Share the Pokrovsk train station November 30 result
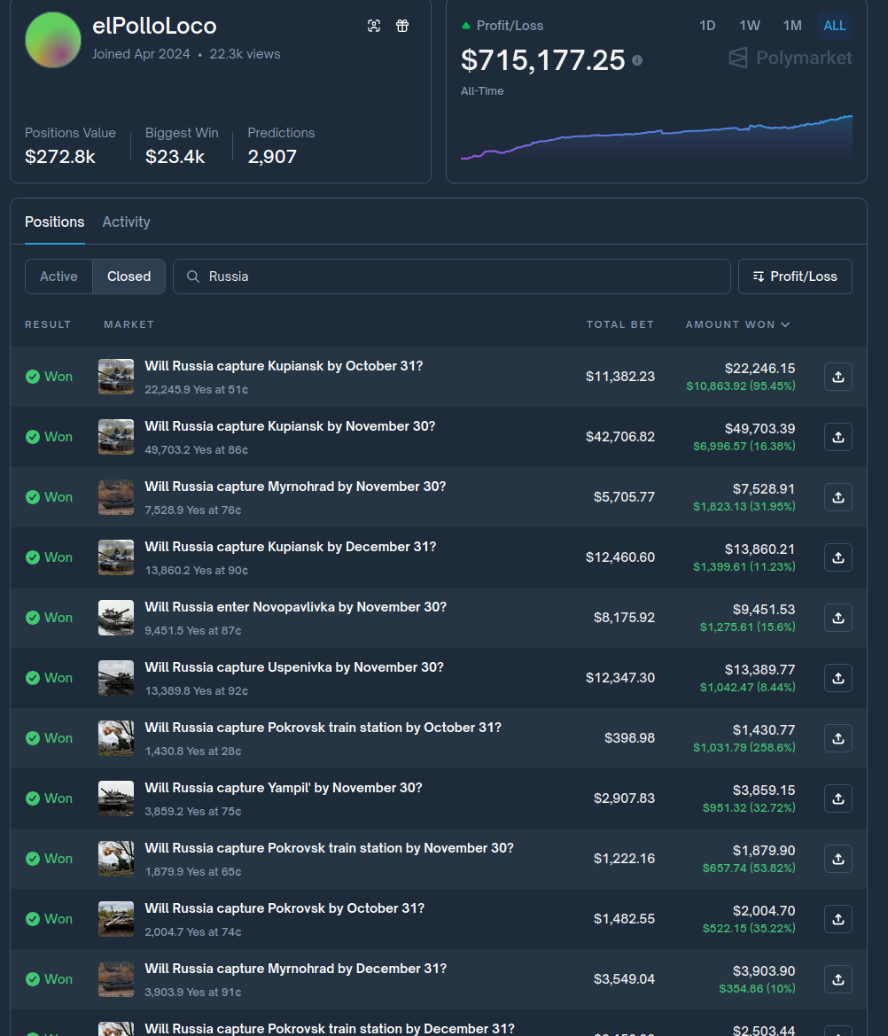 pyautogui.click(x=837, y=858)
